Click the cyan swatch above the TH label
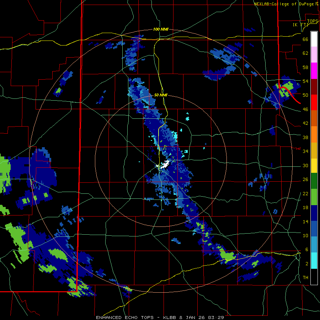The image size is (320, 320). click(314, 261)
